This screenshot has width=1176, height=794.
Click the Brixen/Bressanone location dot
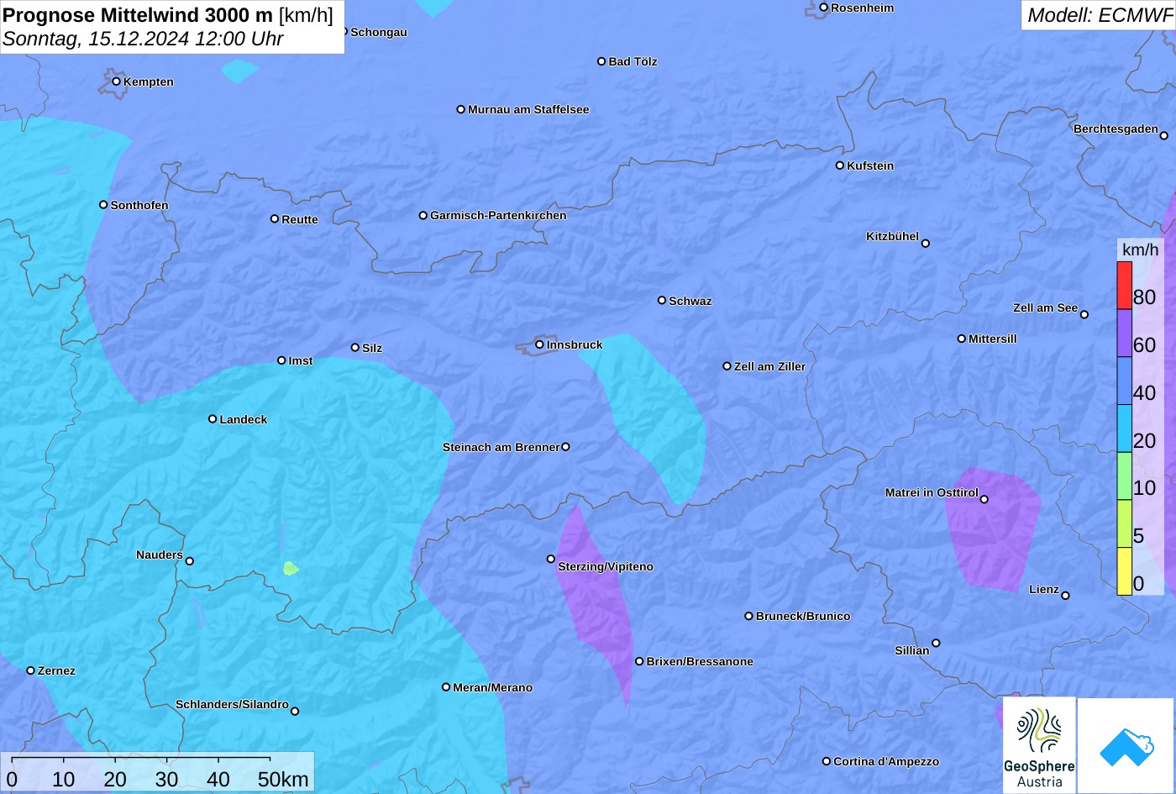(639, 662)
